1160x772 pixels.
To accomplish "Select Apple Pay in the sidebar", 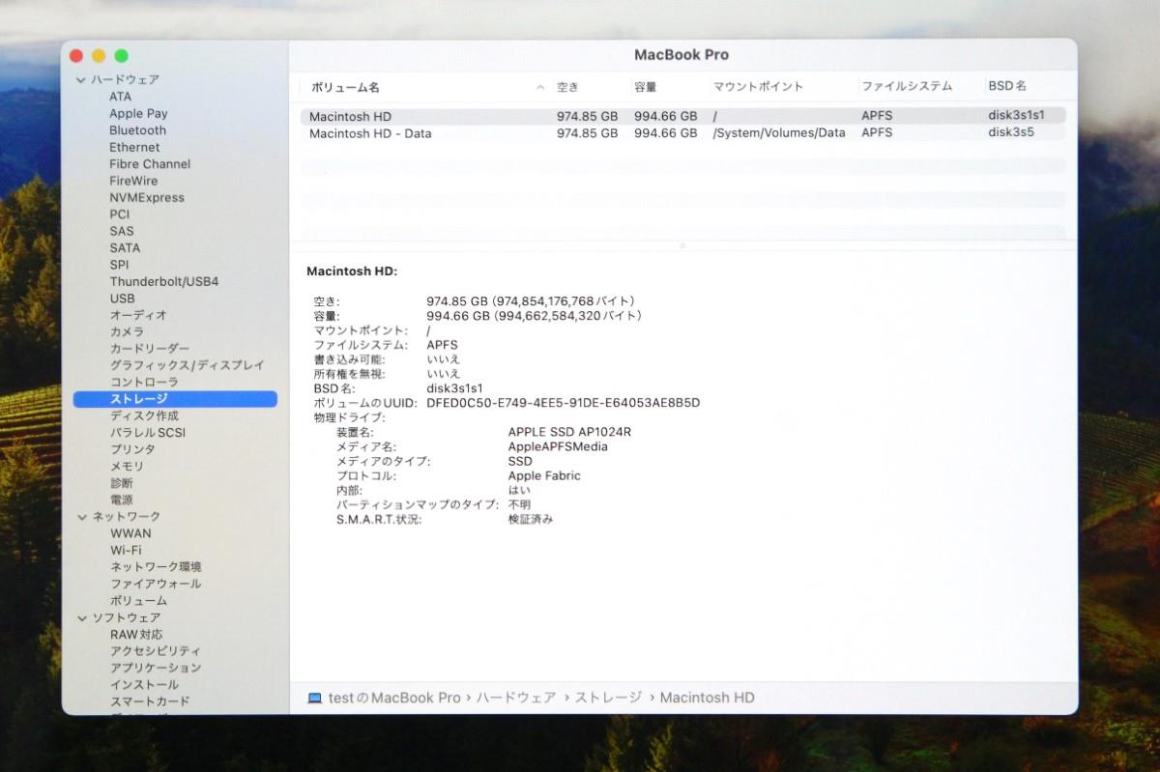I will point(138,114).
